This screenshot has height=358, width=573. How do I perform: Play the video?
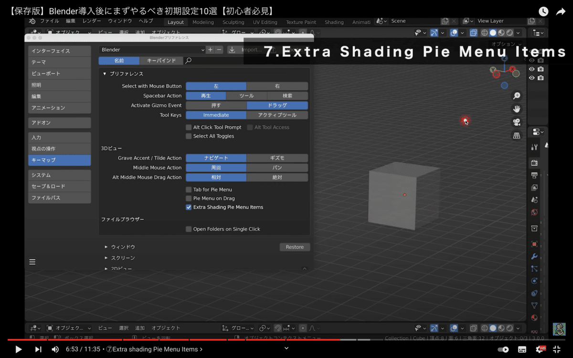click(18, 349)
